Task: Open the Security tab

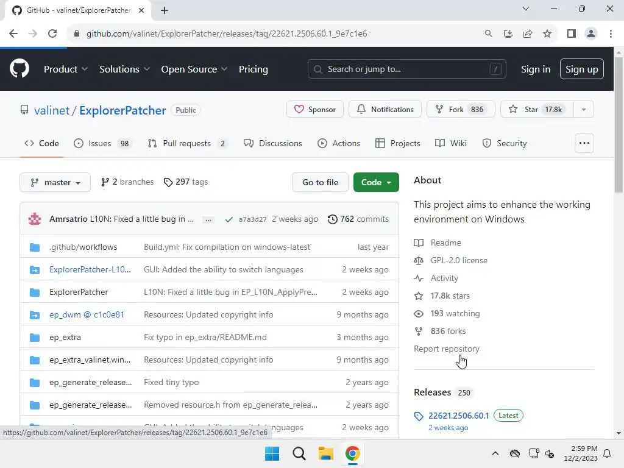Action: coord(505,143)
